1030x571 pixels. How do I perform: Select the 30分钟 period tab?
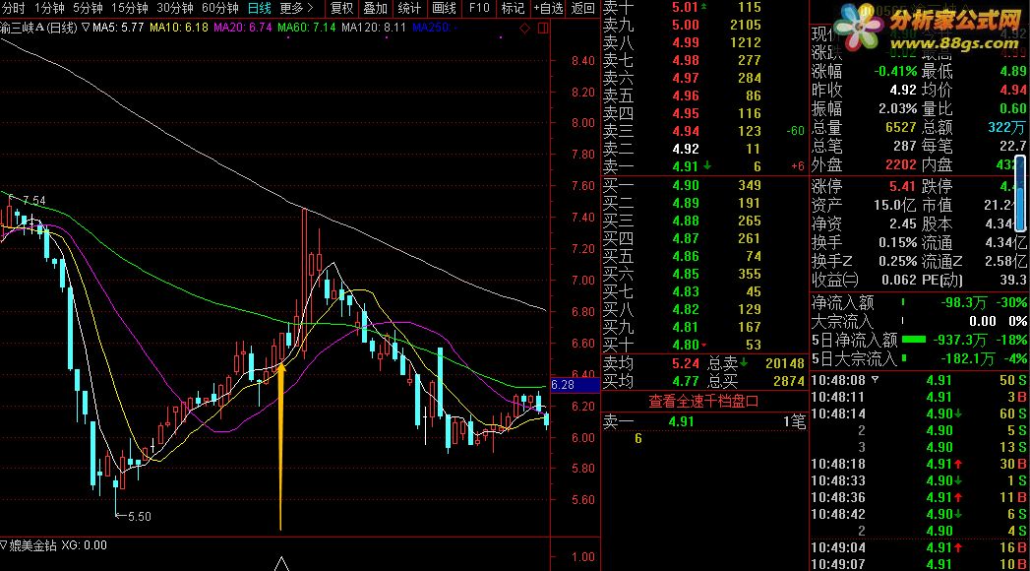pyautogui.click(x=175, y=8)
